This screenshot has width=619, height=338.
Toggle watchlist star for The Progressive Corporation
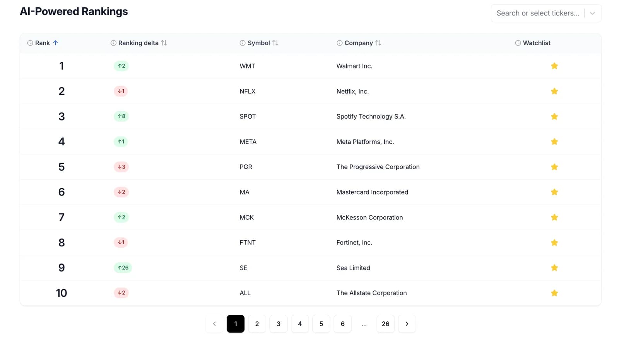[554, 167]
